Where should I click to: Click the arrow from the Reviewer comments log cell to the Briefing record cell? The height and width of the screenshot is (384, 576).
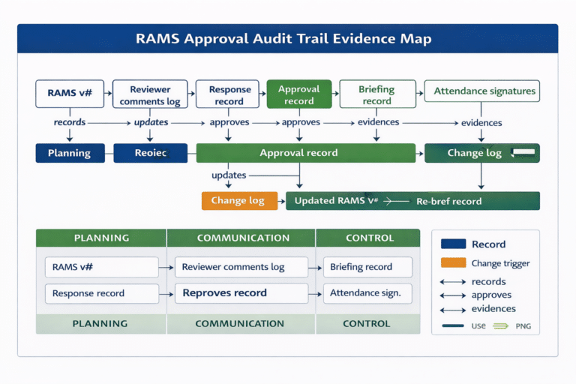point(315,268)
